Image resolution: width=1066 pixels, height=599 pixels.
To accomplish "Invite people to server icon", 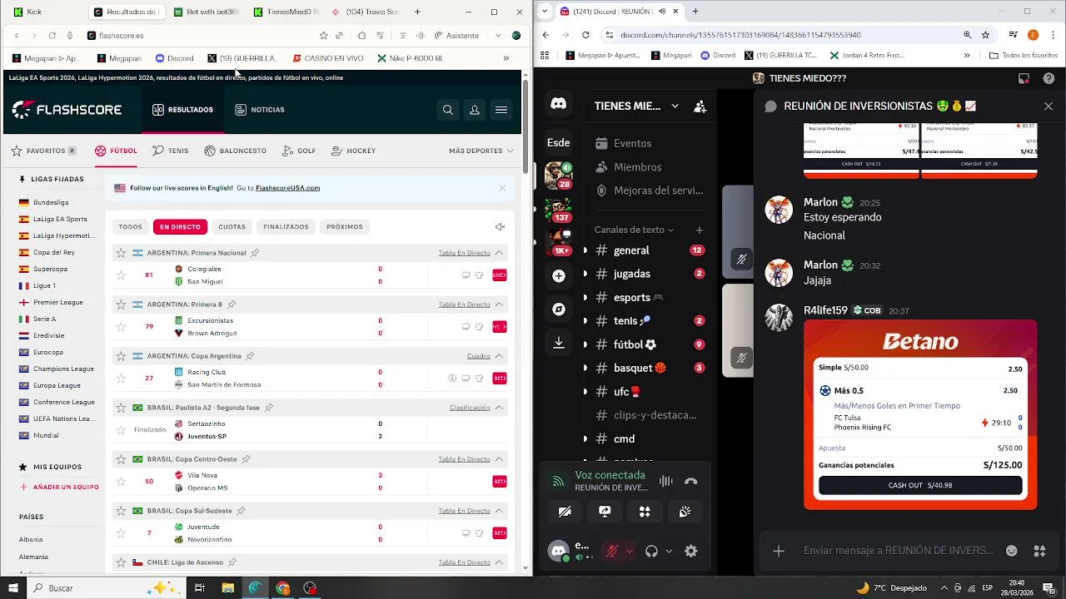I will (x=700, y=106).
